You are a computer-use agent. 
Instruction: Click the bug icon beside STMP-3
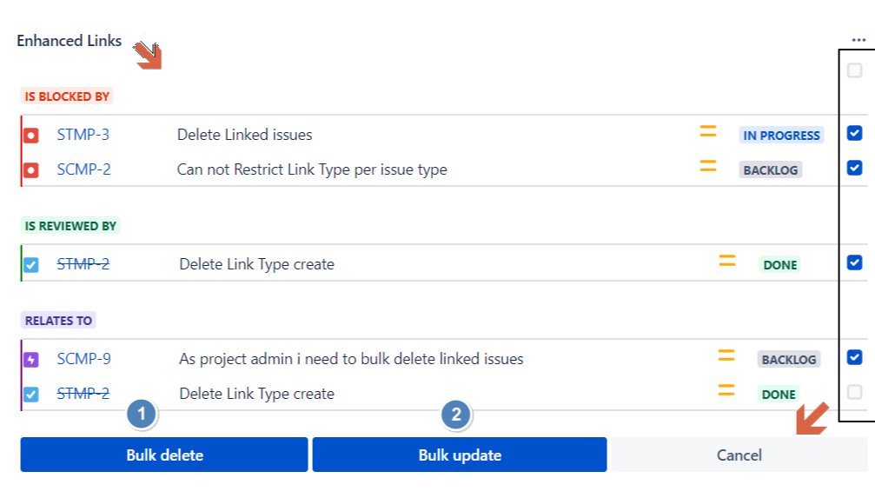tap(31, 136)
